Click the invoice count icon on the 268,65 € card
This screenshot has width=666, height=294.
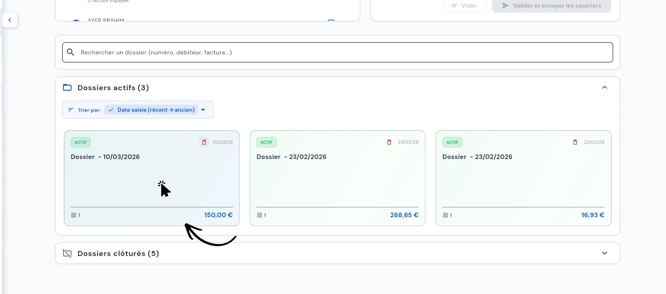click(x=259, y=215)
